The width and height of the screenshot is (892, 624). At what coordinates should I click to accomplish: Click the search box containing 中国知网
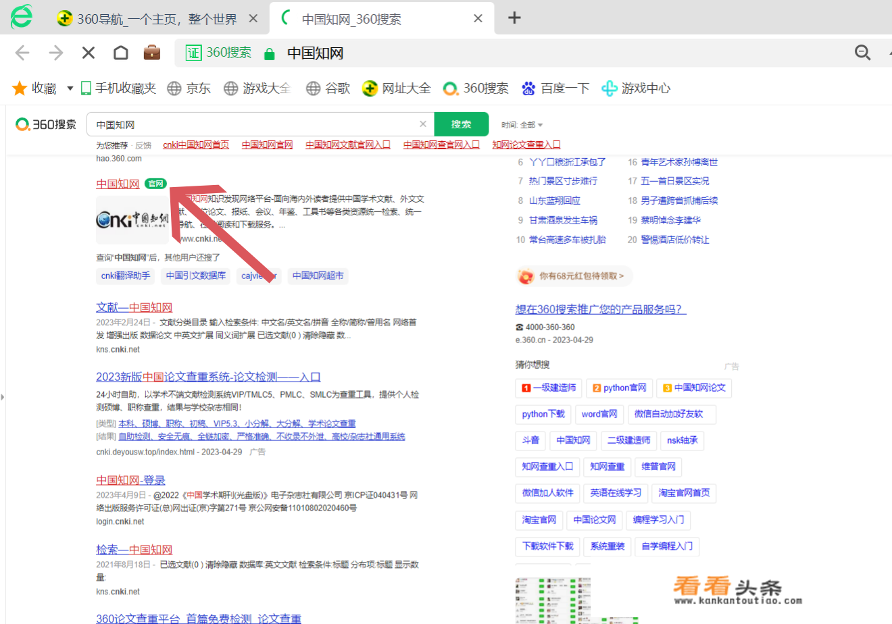259,124
